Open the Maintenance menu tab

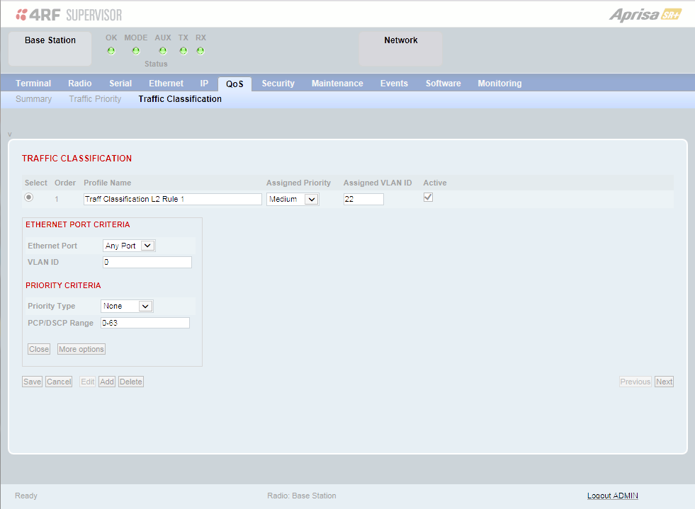coord(337,84)
